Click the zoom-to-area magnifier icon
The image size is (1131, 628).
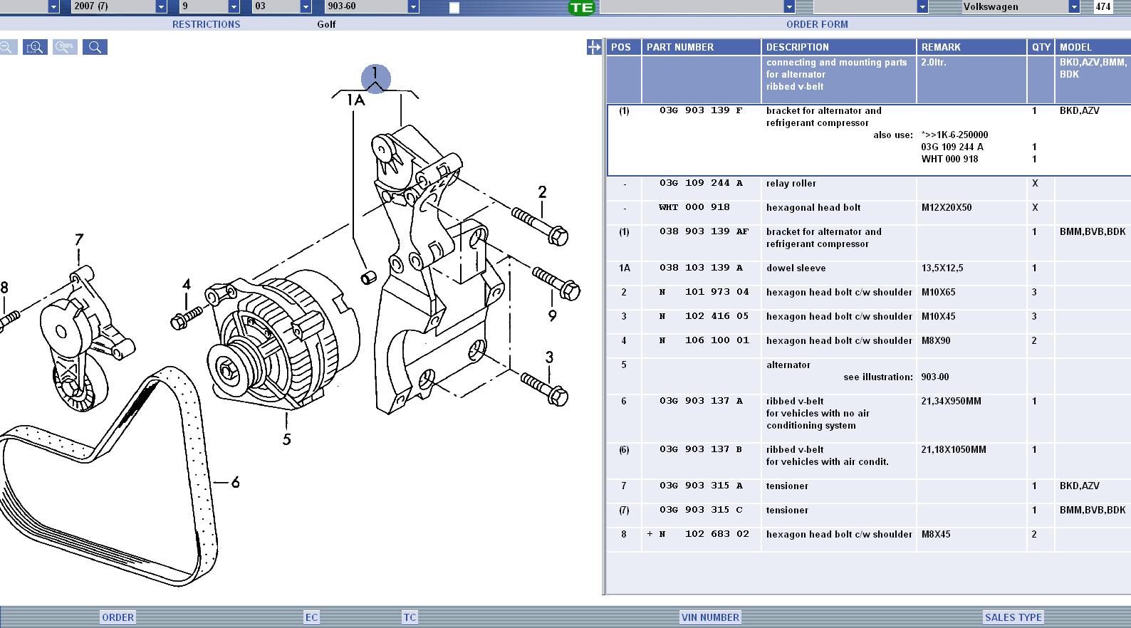(x=35, y=48)
